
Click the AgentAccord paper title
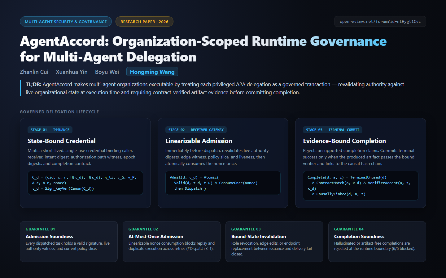[203, 49]
